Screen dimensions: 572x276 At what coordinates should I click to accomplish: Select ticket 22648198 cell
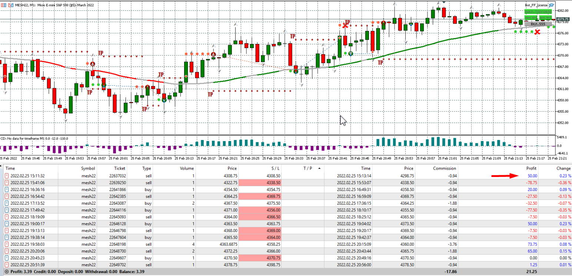(117, 244)
